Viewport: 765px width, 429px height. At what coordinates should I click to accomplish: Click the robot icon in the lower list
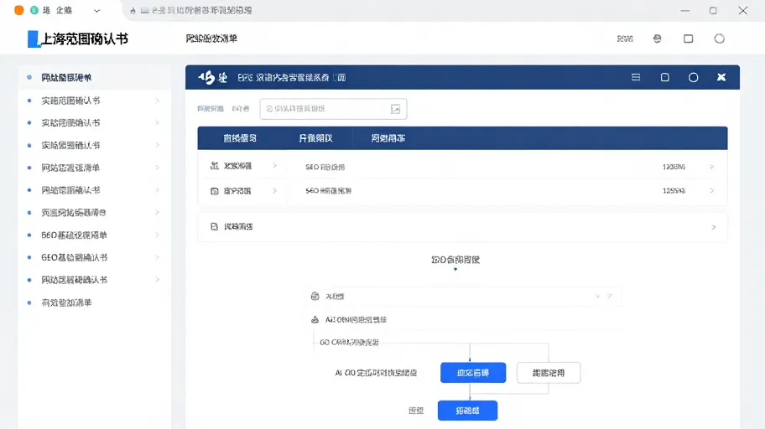tap(315, 296)
